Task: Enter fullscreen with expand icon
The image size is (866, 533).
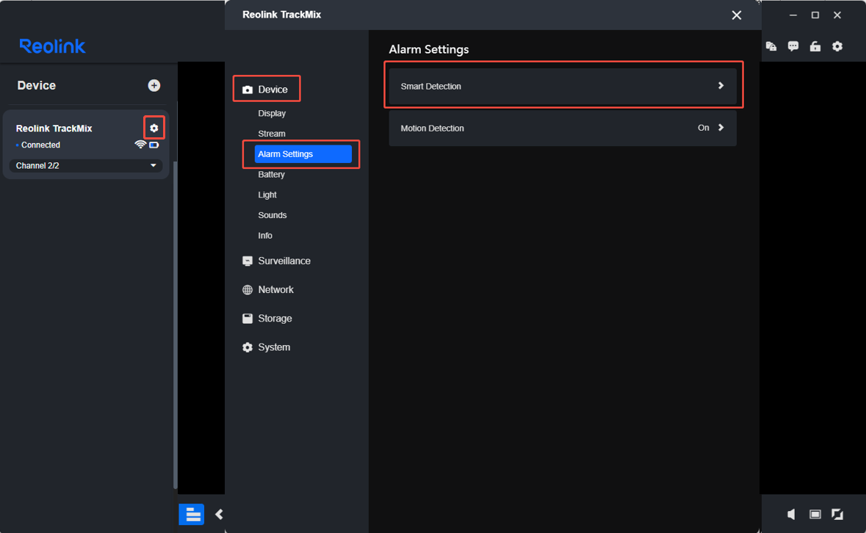Action: [837, 514]
